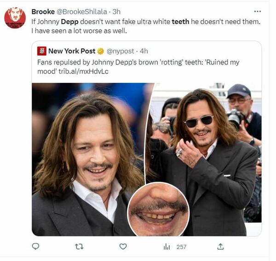This screenshot has width=276, height=261.
Task: Retweet Brooke's post
Action: tap(79, 247)
